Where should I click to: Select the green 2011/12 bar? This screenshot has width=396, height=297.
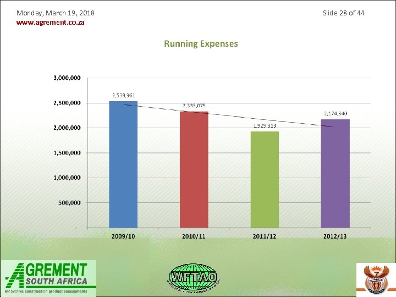click(265, 179)
